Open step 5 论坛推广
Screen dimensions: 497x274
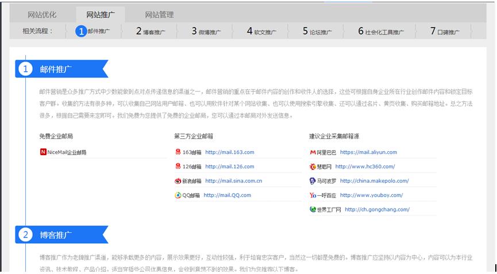click(x=317, y=31)
